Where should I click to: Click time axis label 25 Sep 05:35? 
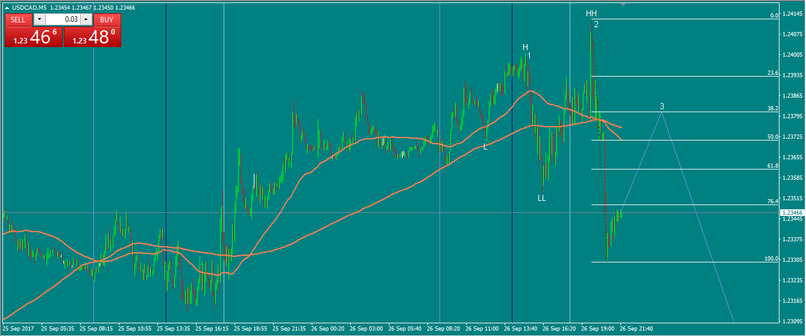pyautogui.click(x=58, y=329)
